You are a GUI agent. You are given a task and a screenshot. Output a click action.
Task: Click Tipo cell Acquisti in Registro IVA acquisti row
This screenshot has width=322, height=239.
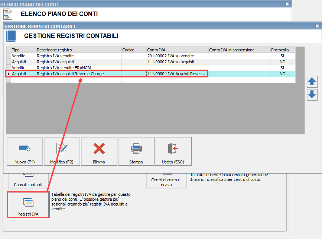(23, 62)
